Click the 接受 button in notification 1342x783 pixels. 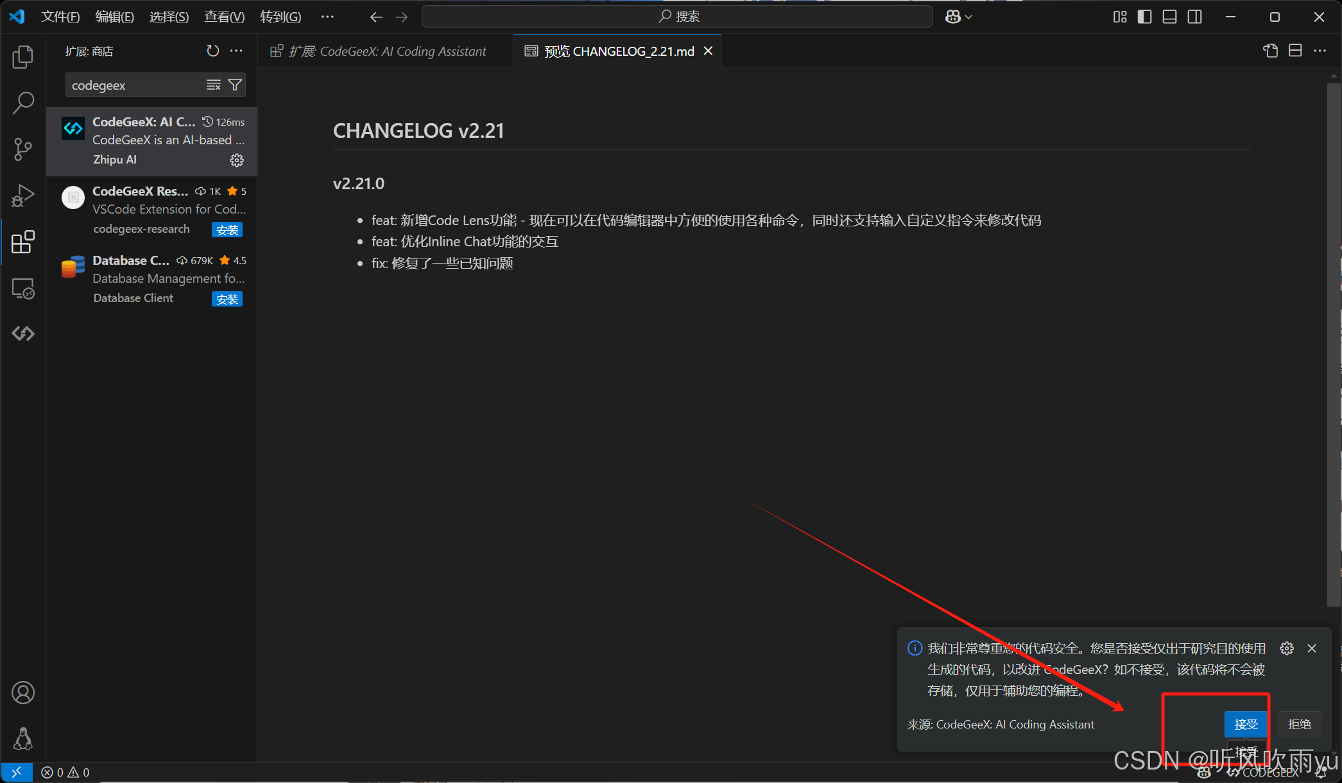pyautogui.click(x=1246, y=724)
